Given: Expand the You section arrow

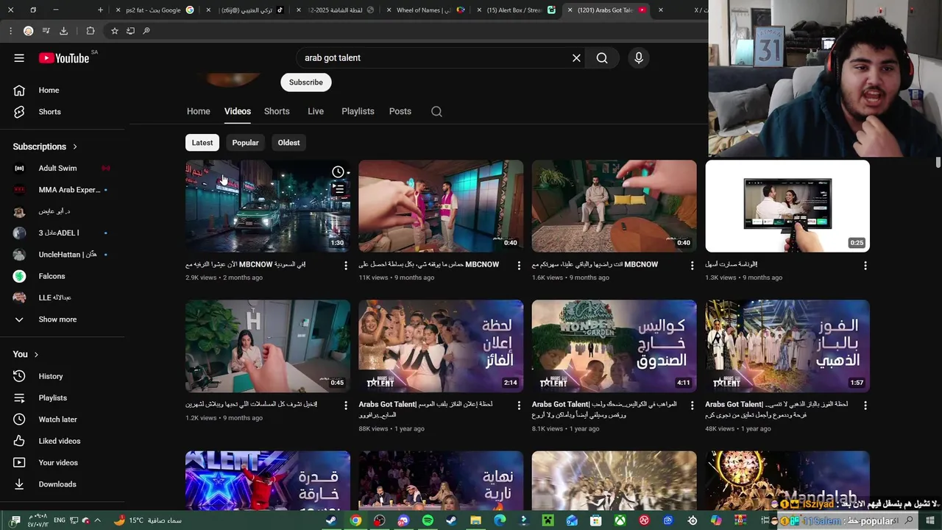Looking at the screenshot, I should click(36, 354).
